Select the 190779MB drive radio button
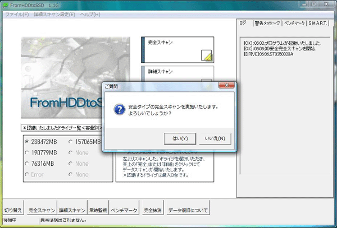The width and height of the screenshot is (337, 228). [27, 152]
